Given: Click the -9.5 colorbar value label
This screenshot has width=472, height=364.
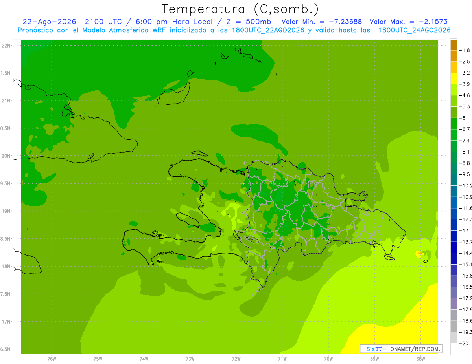Looking at the screenshot, I should tap(465, 174).
